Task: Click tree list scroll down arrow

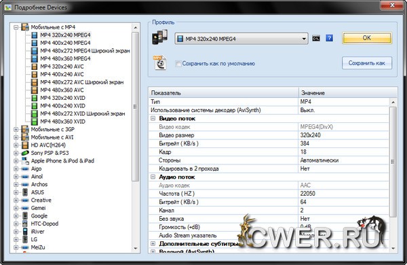Action: 135,249
